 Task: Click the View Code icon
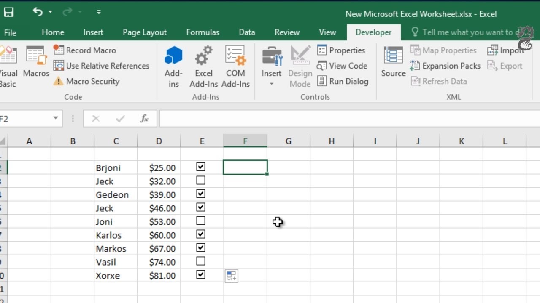point(322,66)
